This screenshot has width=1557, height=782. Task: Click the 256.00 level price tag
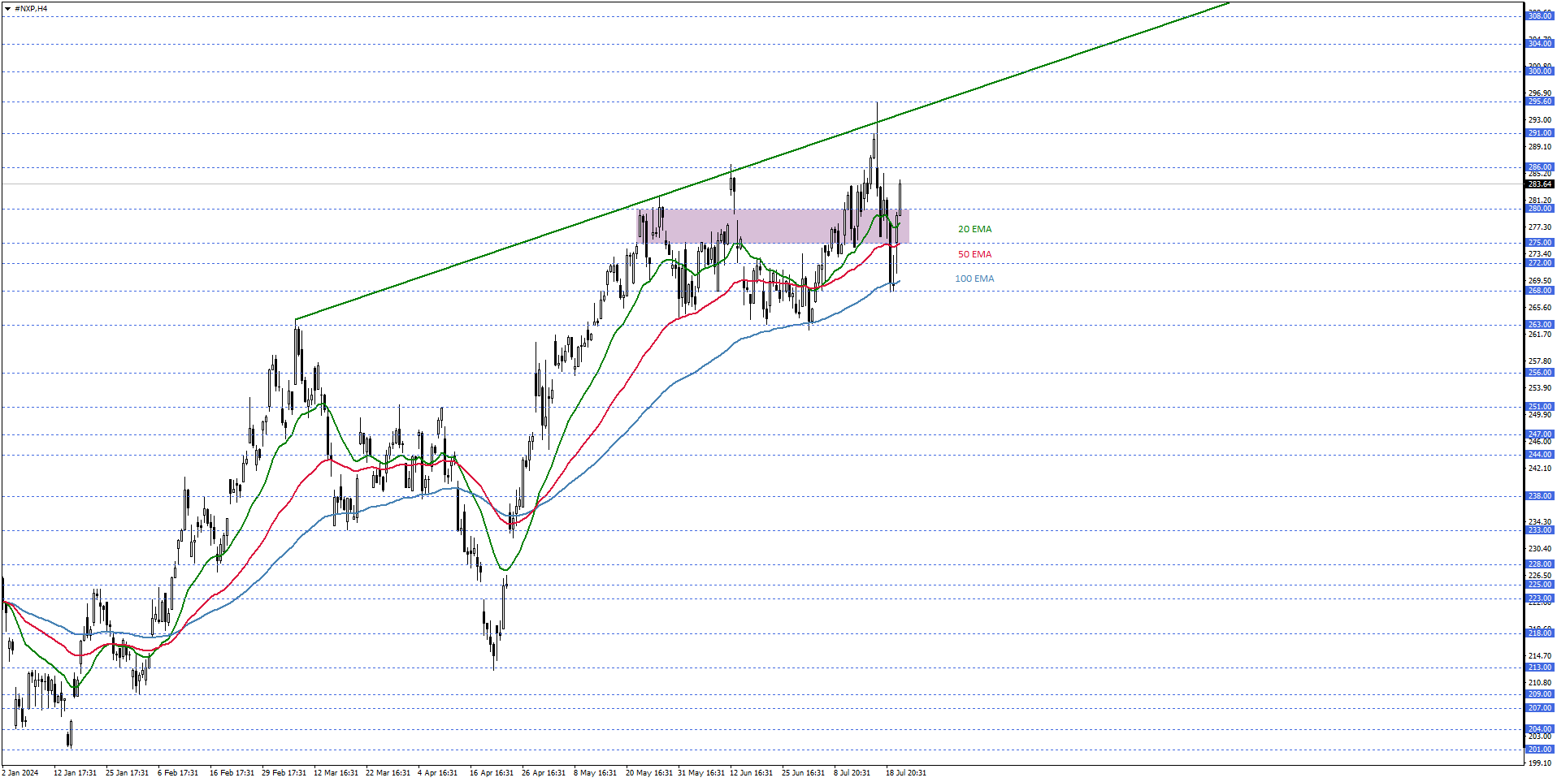pyautogui.click(x=1540, y=373)
